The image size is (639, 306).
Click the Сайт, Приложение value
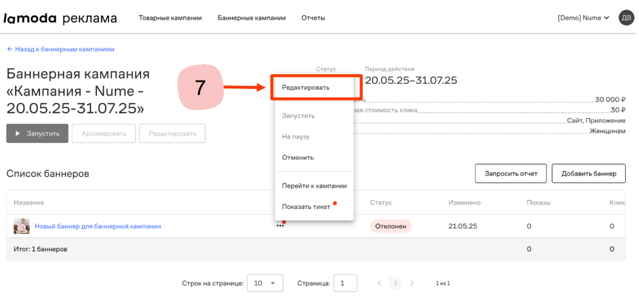point(596,121)
